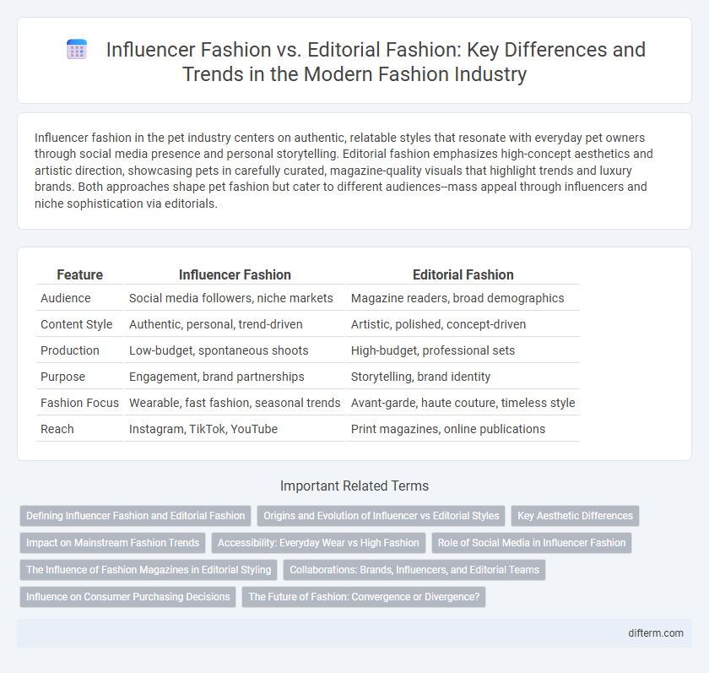Select the 'Accessibility: Everyday Wear vs High Fashion' tag

click(318, 543)
